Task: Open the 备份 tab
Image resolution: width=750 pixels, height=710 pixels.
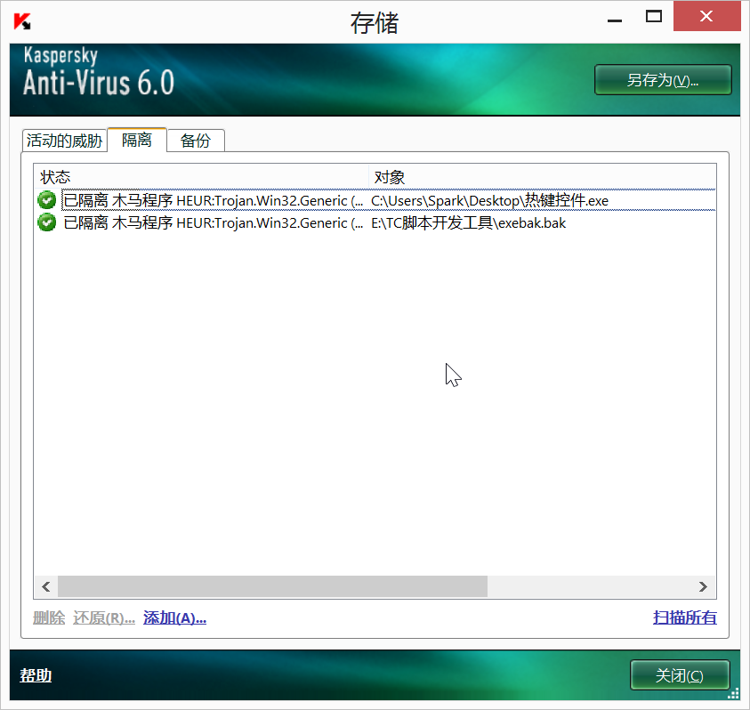Action: coord(195,141)
